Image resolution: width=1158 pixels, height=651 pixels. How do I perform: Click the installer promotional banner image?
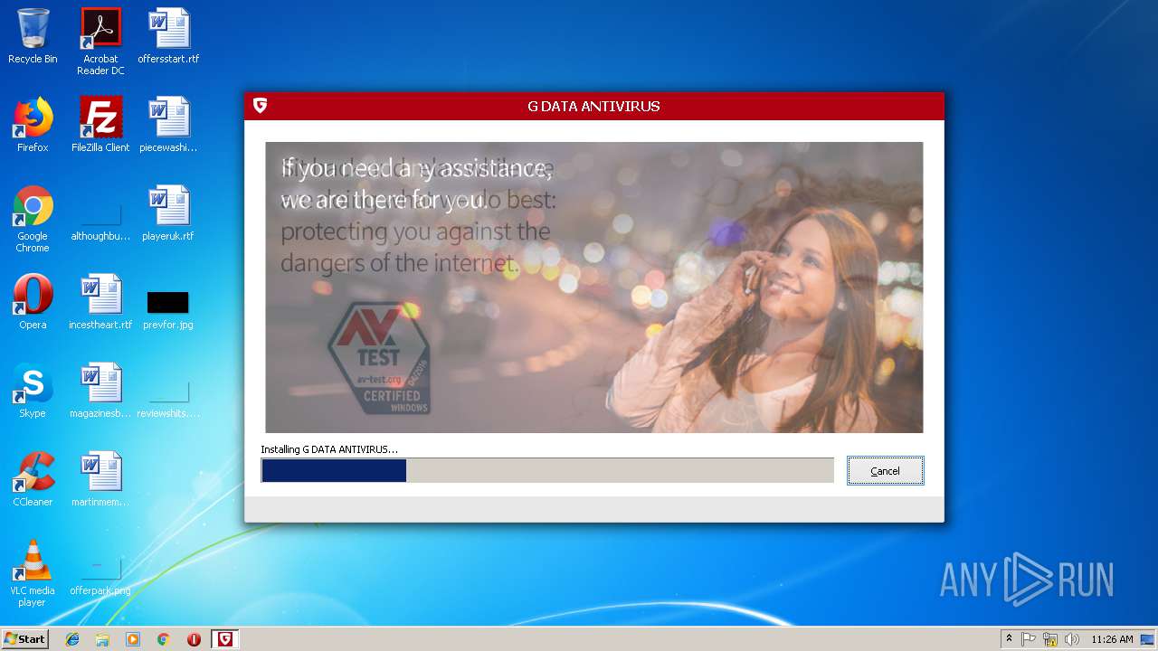point(593,288)
